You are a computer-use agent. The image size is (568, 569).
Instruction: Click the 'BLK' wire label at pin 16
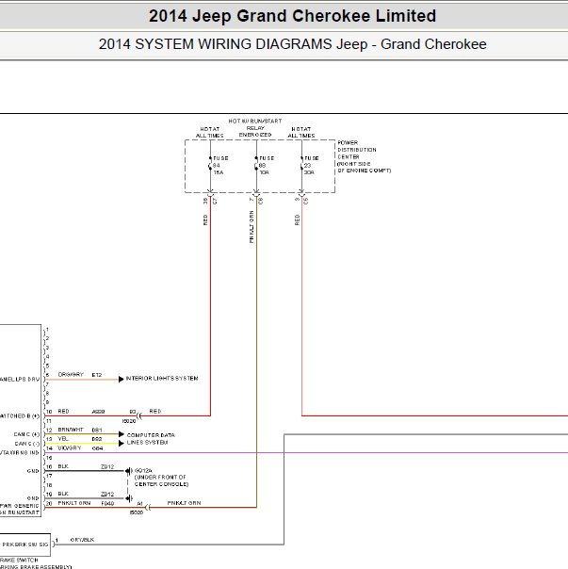(x=63, y=466)
